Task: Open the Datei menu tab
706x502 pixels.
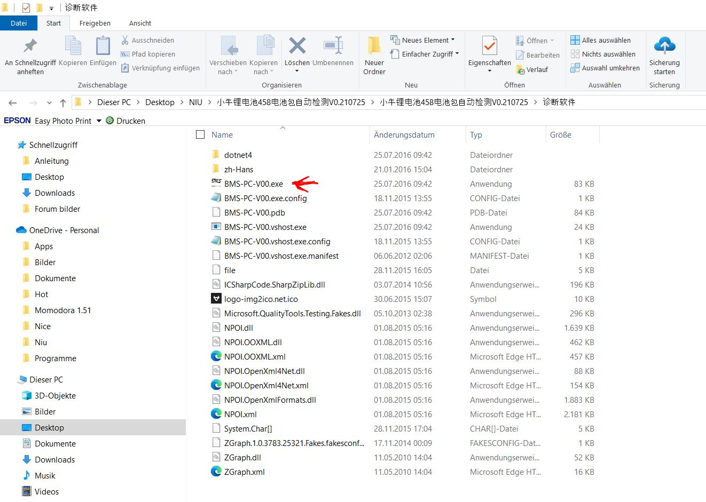Action: coord(19,23)
